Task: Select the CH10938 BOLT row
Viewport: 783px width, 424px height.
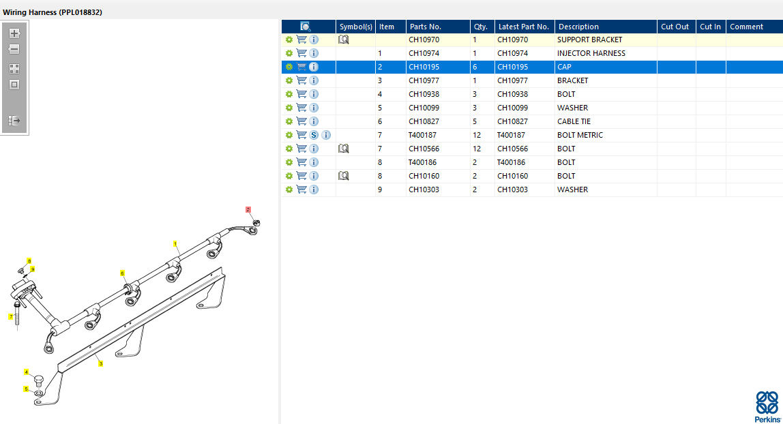Action: point(565,94)
